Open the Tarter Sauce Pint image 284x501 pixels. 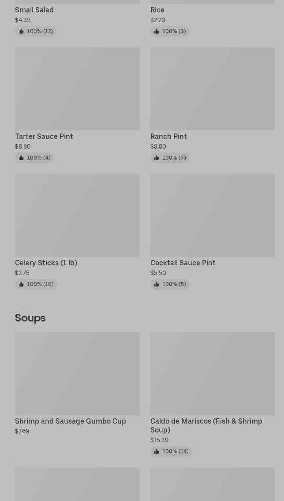tap(77, 89)
